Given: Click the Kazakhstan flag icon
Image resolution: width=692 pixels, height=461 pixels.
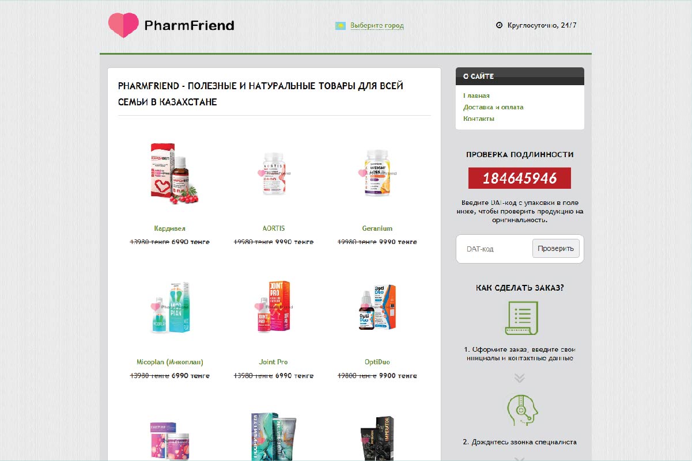Looking at the screenshot, I should pyautogui.click(x=341, y=26).
